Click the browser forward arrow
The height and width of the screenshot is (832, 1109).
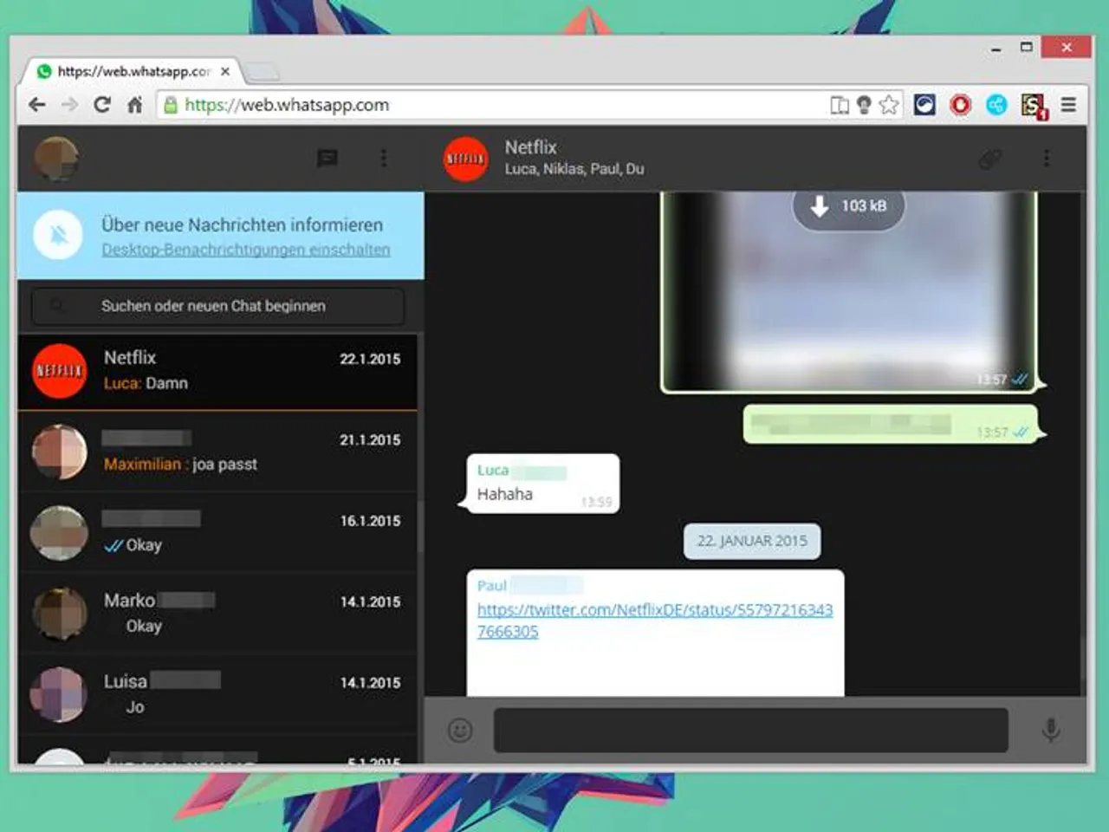point(69,105)
